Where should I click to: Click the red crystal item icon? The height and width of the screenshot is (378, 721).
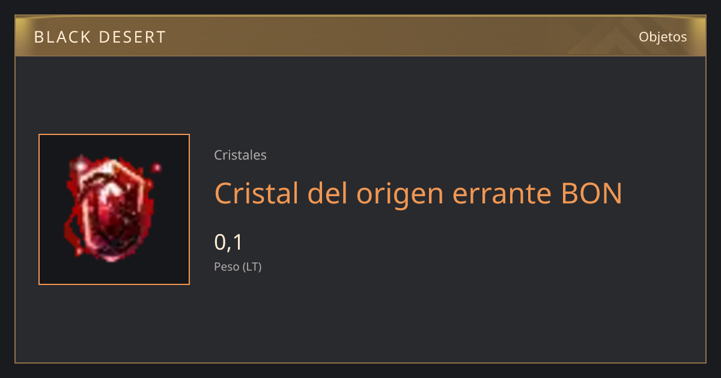109,208
